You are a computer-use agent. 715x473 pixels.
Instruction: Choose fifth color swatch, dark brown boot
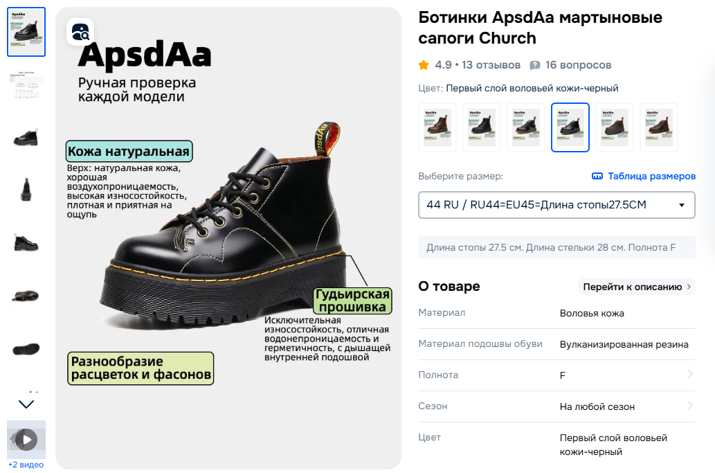pyautogui.click(x=614, y=127)
